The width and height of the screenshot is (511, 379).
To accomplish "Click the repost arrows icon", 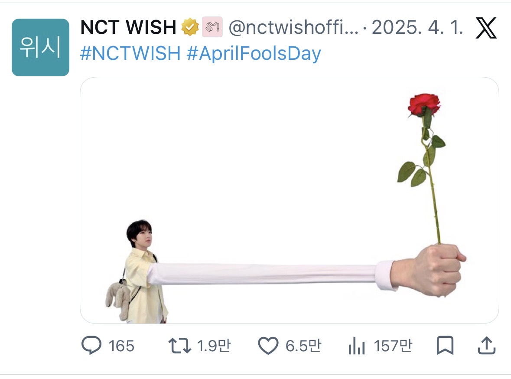I will (x=179, y=346).
